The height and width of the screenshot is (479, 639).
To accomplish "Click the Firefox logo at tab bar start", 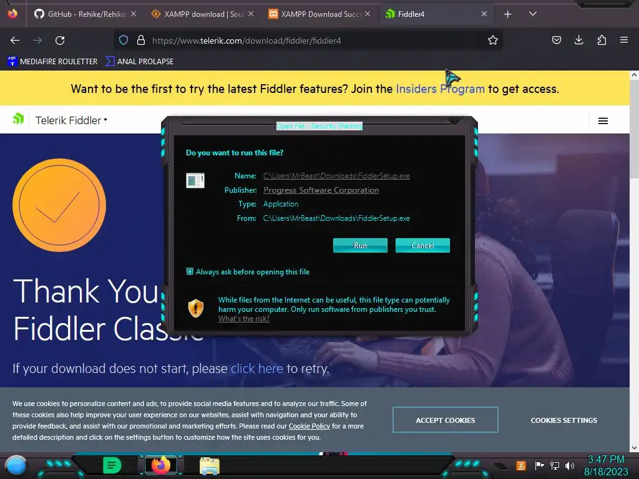I will click(x=12, y=14).
